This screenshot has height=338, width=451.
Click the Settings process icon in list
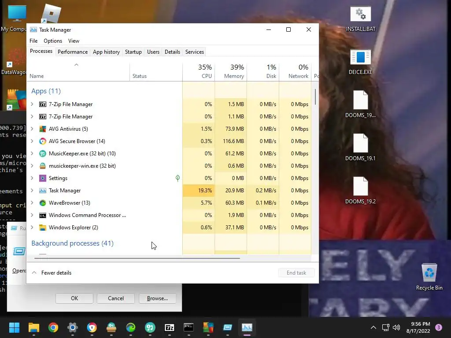(x=43, y=178)
